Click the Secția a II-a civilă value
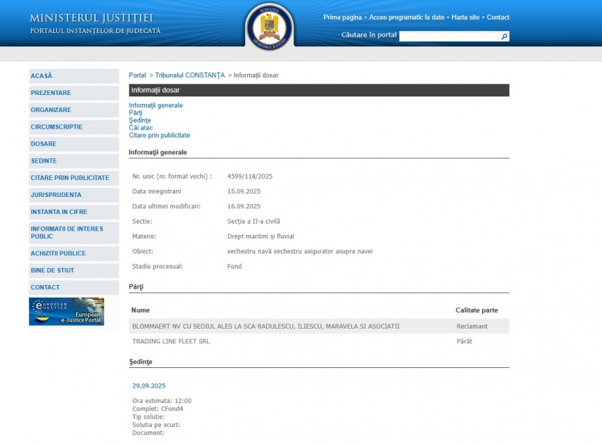Viewport: 602px width, 444px height. pos(253,222)
